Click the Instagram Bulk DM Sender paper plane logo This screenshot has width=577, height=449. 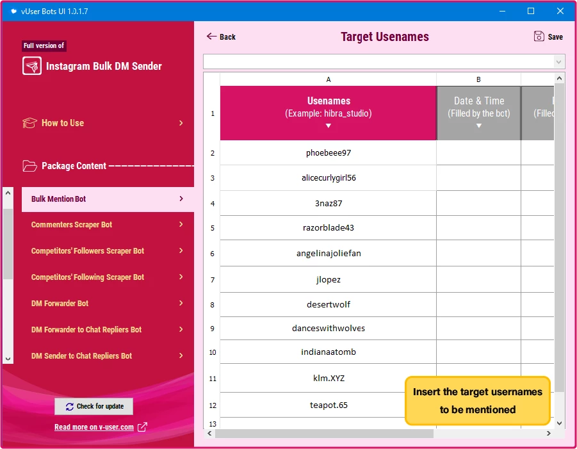click(31, 66)
